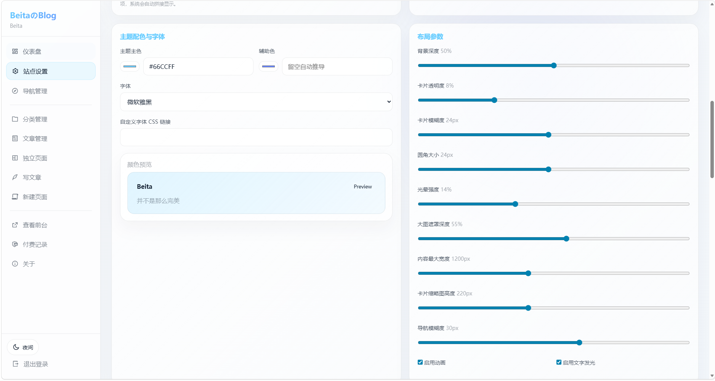Click the about info icon

click(x=15, y=264)
